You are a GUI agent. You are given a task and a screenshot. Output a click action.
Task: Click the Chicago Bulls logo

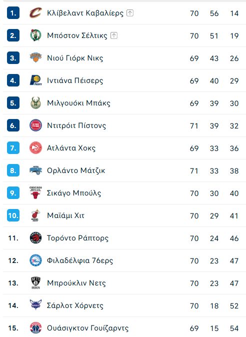click(35, 192)
